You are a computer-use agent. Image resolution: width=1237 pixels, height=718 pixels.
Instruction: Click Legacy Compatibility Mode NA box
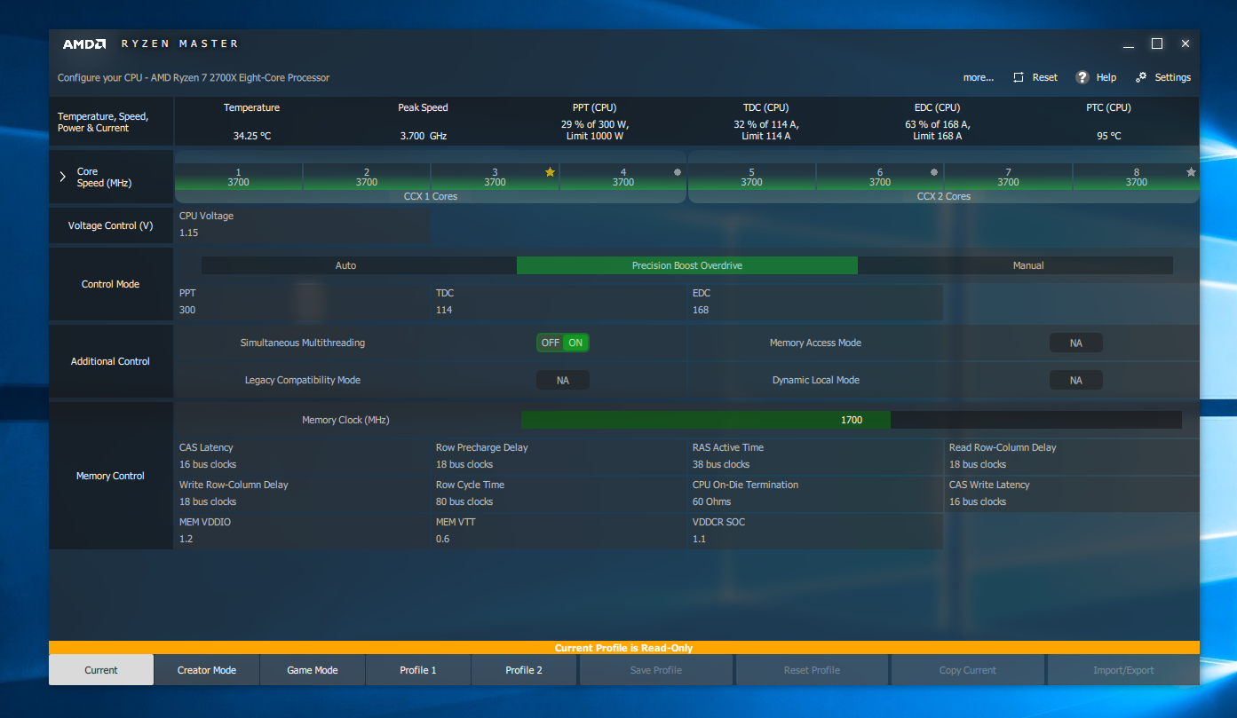pos(563,380)
